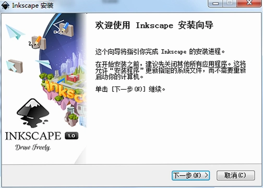Click the 1.0 version badge
Image resolution: width=263 pixels, height=188 pixels.
tap(71, 136)
